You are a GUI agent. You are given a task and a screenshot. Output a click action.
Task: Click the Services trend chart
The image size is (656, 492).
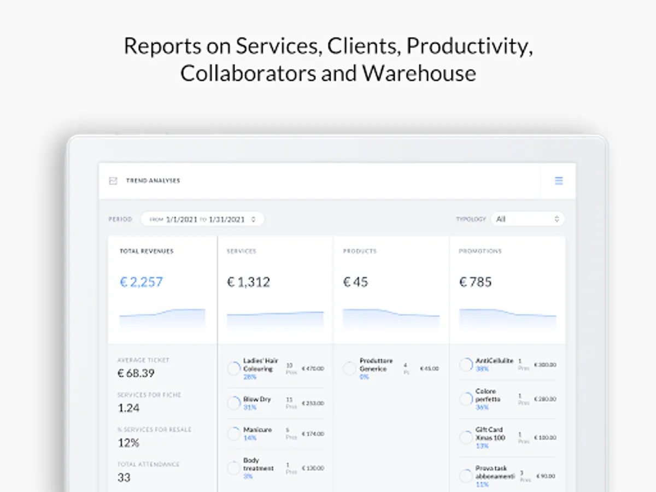[x=275, y=319]
